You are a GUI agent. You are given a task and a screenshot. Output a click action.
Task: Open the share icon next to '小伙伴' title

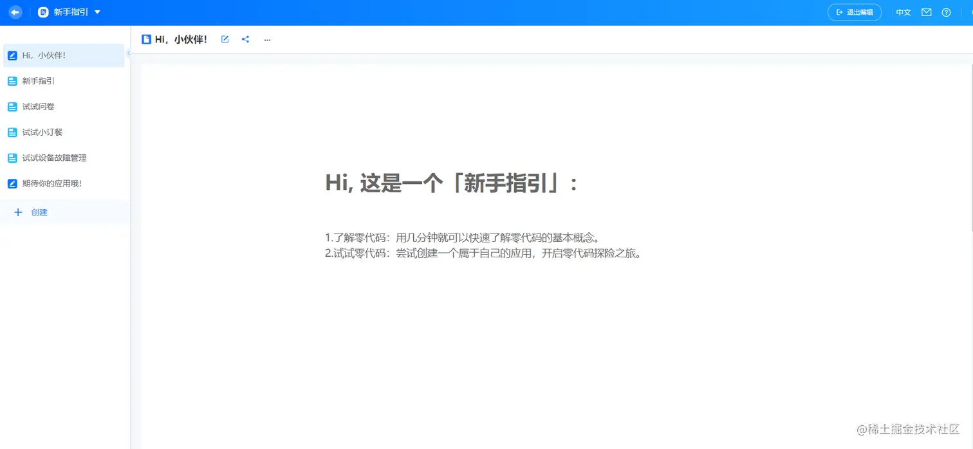(245, 39)
